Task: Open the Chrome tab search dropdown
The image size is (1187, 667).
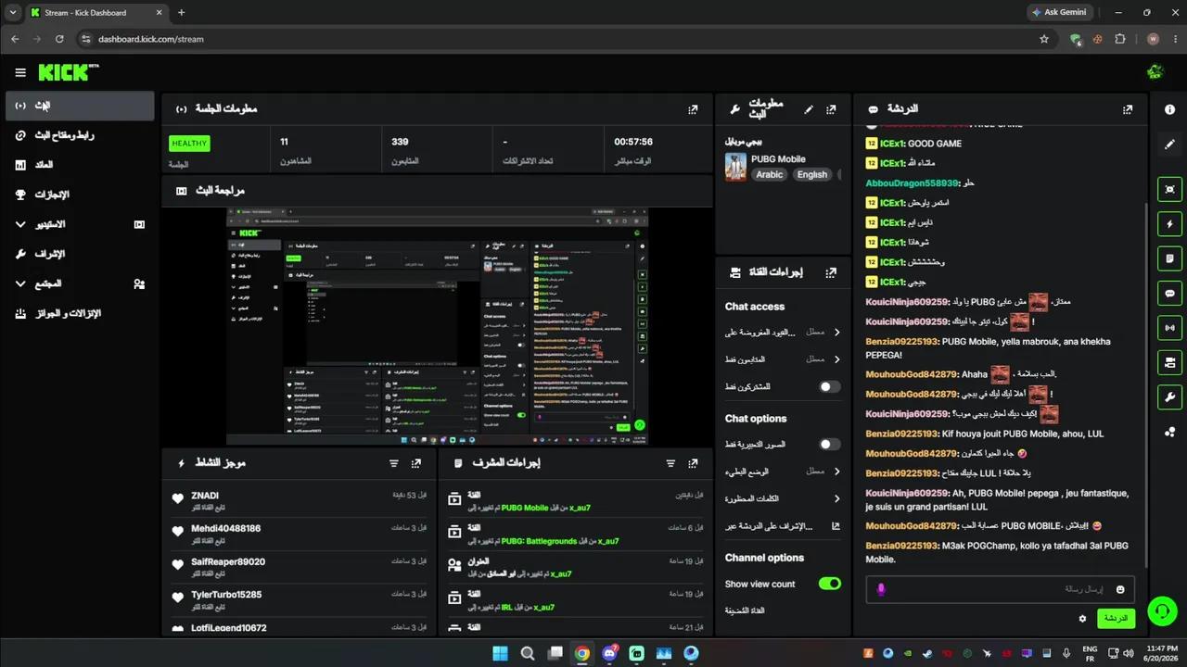Action: (13, 13)
